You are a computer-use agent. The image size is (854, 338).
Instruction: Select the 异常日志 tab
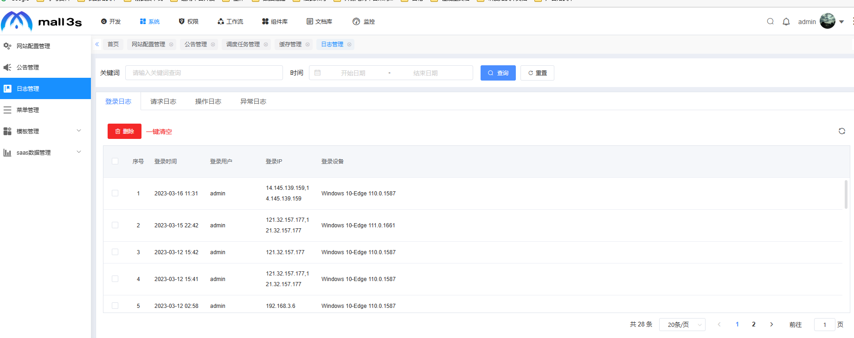coord(253,101)
